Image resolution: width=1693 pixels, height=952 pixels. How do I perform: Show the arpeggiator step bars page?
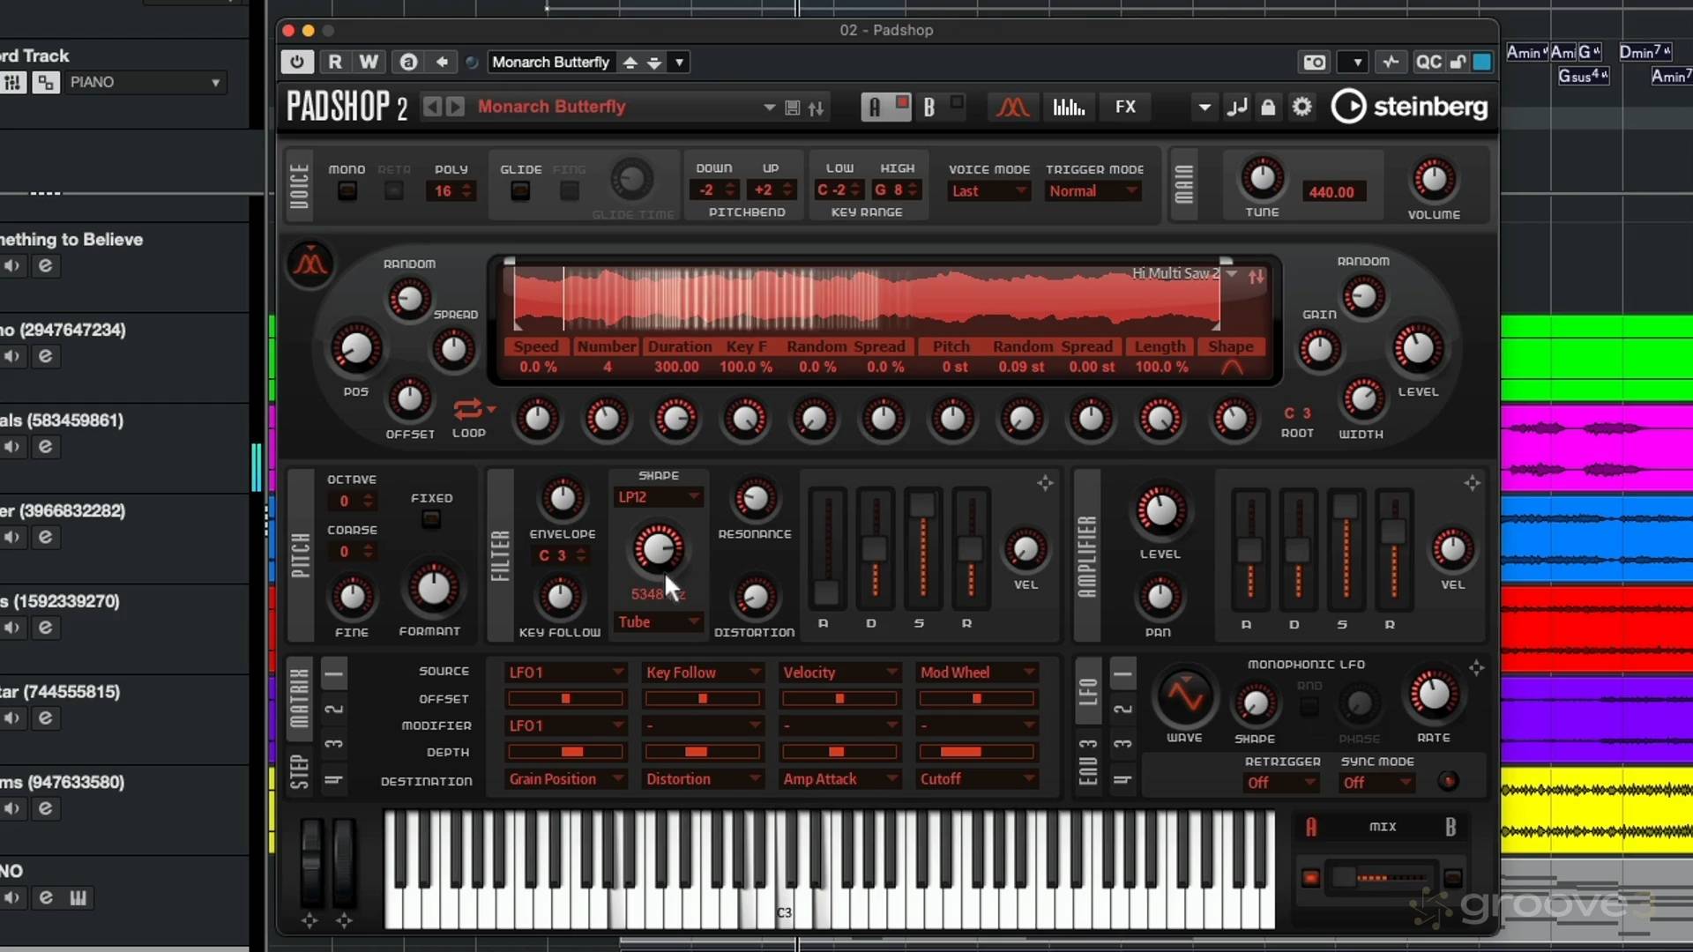1069,107
